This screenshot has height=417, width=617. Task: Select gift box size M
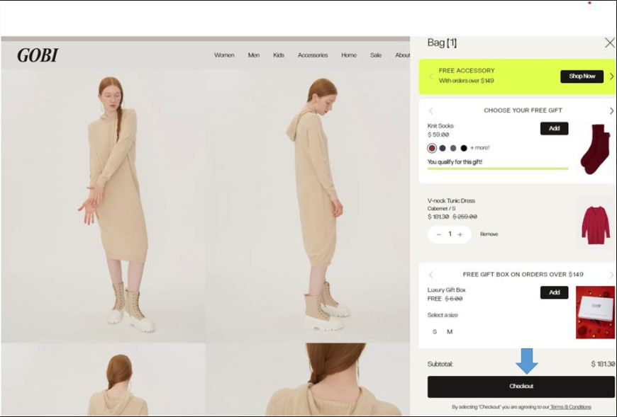[x=450, y=332]
